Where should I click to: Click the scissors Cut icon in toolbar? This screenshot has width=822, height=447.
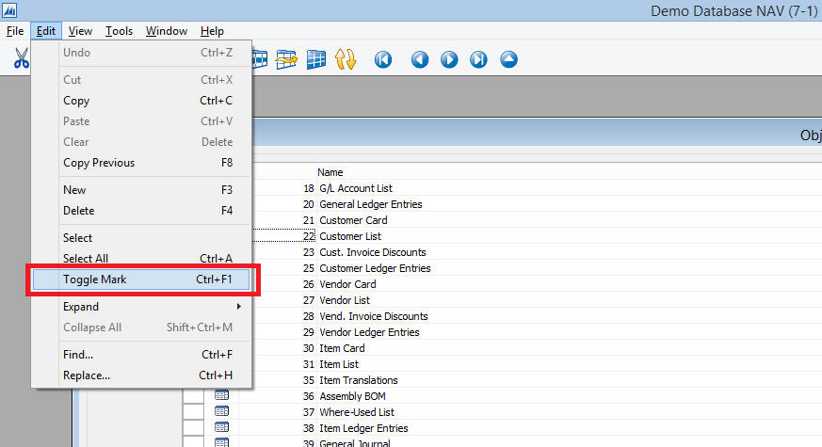coord(21,60)
